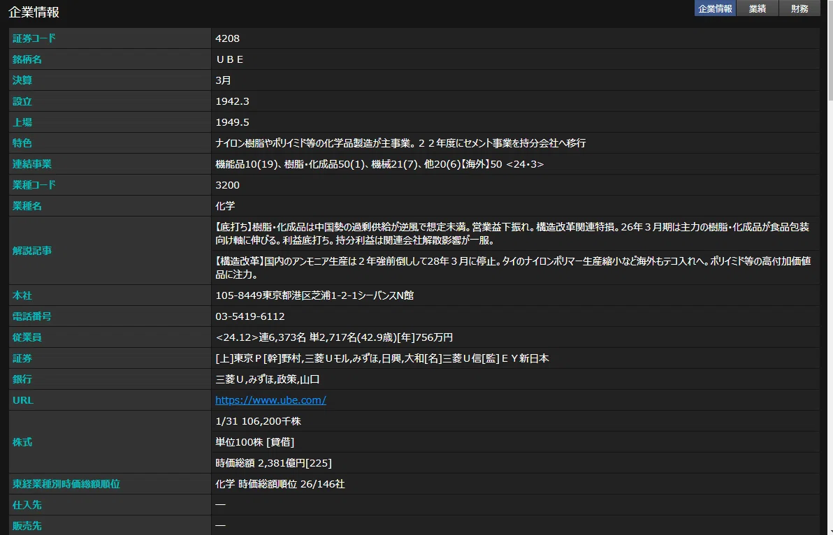This screenshot has width=833, height=535.
Task: Click the 銀行 row label
Action: [22, 379]
